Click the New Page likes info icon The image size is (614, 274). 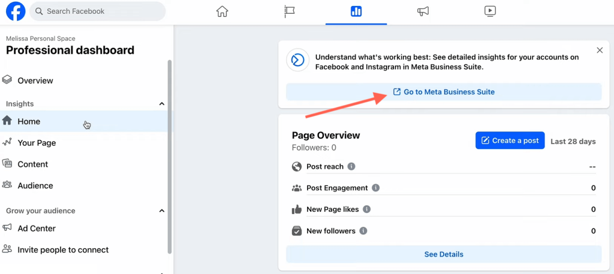(x=366, y=209)
